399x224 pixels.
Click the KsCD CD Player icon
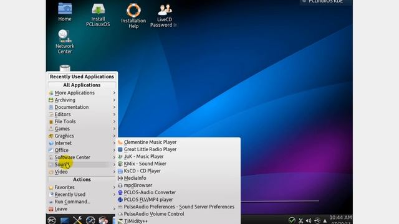tap(120, 171)
